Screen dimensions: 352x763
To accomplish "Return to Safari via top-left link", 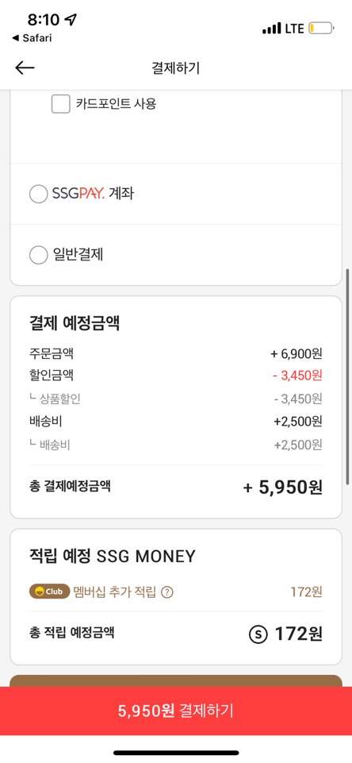I will pyautogui.click(x=31, y=38).
